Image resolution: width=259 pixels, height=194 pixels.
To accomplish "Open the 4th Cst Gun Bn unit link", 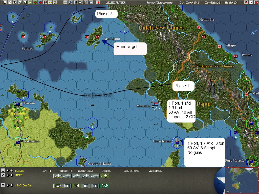I will 23,185.
